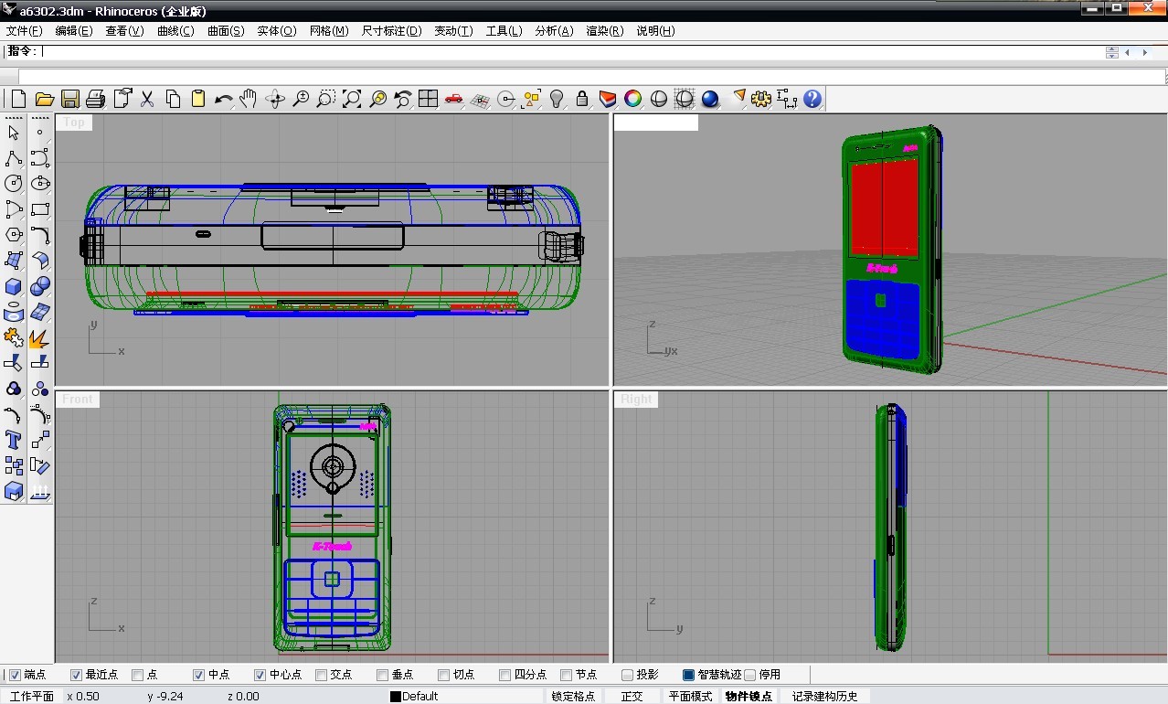
Task: Explode objects with the orange burst icon
Action: (x=40, y=338)
